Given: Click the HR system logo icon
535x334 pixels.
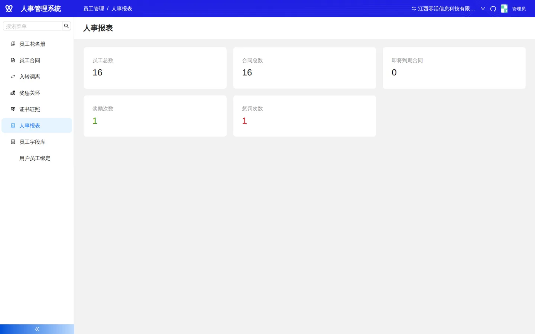Looking at the screenshot, I should (9, 9).
